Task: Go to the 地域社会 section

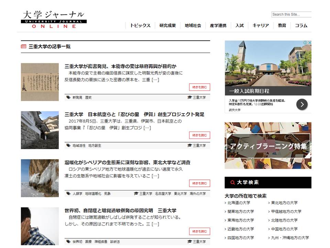Action: [193, 25]
